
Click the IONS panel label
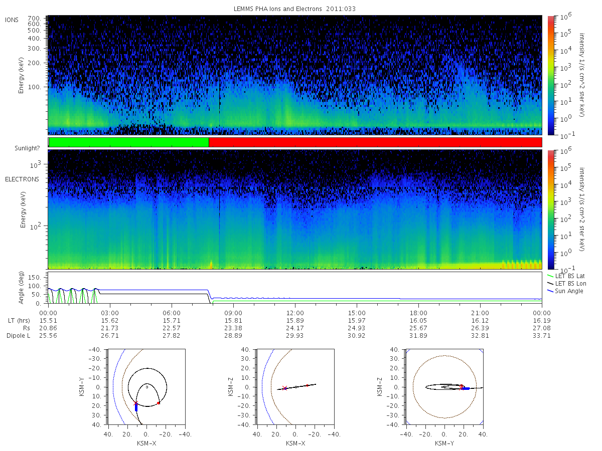coord(12,20)
